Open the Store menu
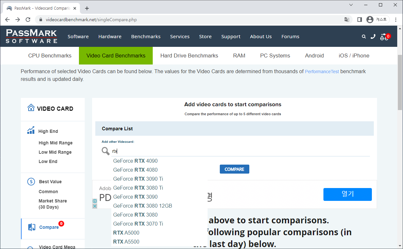This screenshot has height=249, width=403. coord(205,37)
